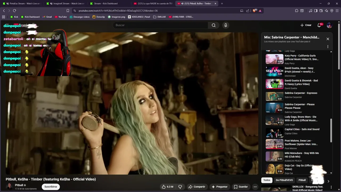Select Sabrina Carpenter - Please Please Please
The height and width of the screenshot is (192, 341).
coord(296,108)
